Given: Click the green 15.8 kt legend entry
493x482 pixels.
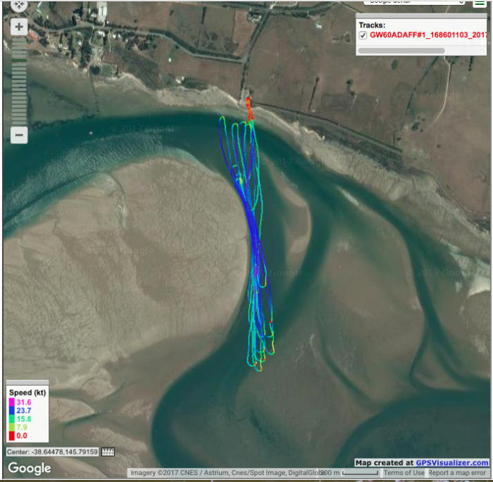Looking at the screenshot, I should pyautogui.click(x=20, y=419).
